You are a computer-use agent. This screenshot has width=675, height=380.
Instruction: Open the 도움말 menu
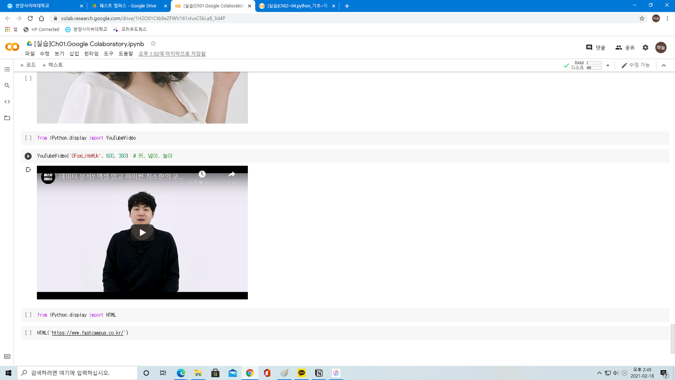pos(126,54)
